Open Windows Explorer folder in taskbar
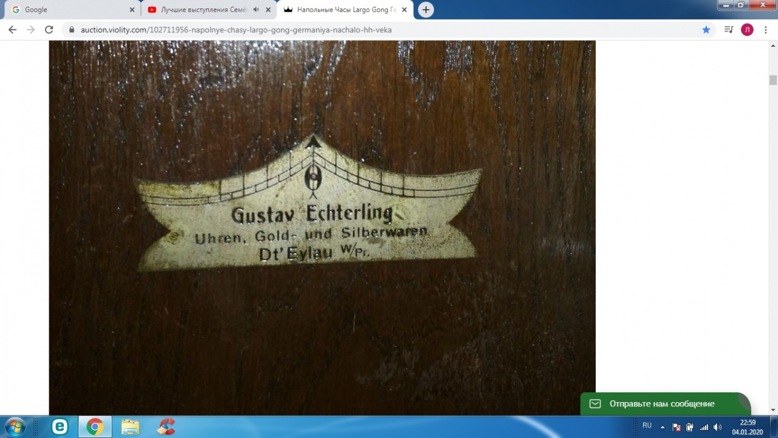The height and width of the screenshot is (438, 778). pyautogui.click(x=130, y=427)
